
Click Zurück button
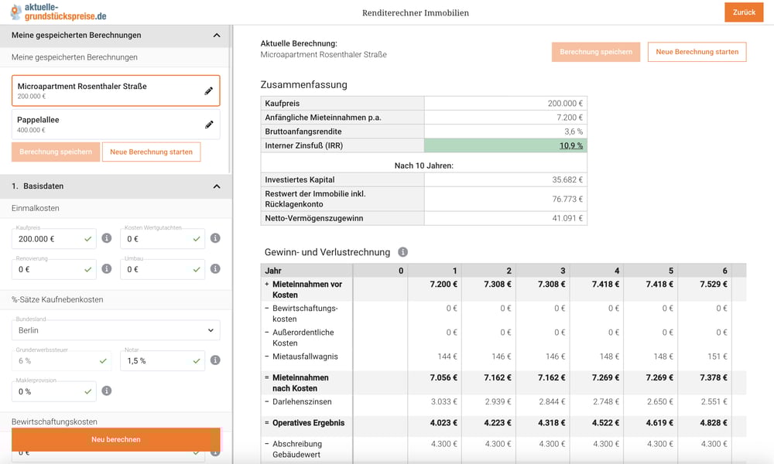pos(744,12)
